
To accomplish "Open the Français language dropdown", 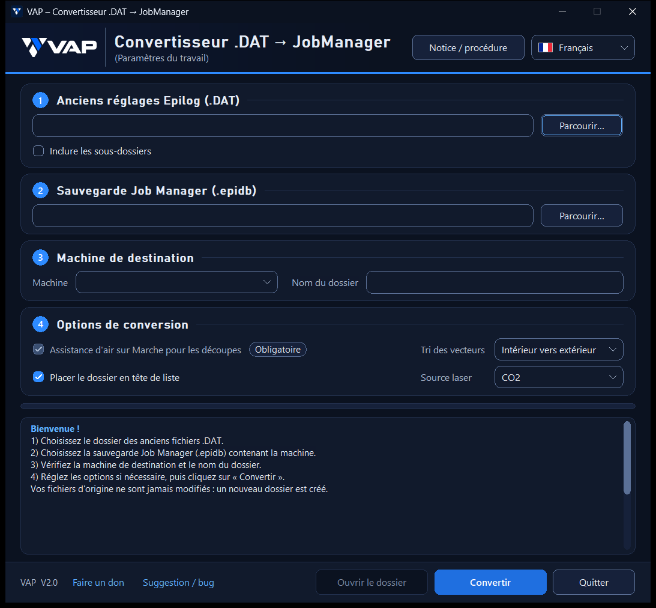I will point(582,47).
